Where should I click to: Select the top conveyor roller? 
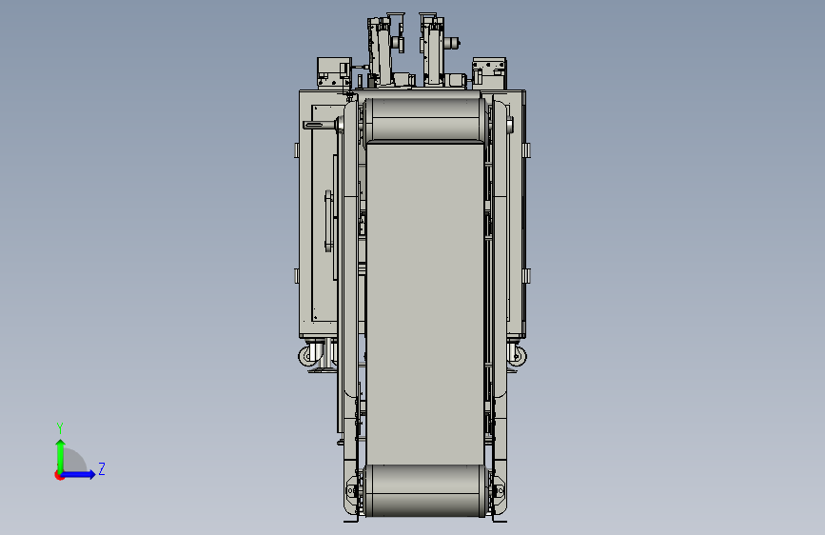point(424,119)
